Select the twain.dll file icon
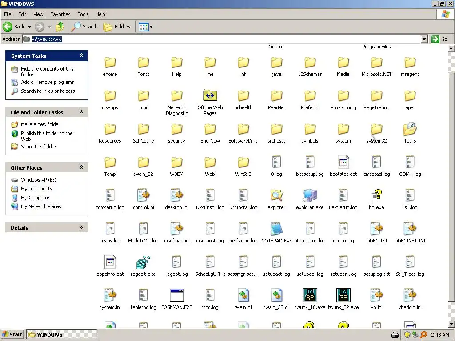Image resolution: width=455 pixels, height=341 pixels. [x=243, y=295]
